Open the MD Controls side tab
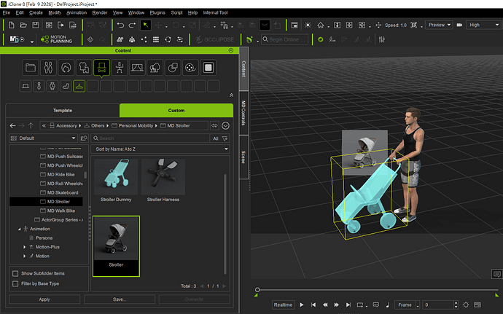The width and height of the screenshot is (503, 314). [243, 113]
